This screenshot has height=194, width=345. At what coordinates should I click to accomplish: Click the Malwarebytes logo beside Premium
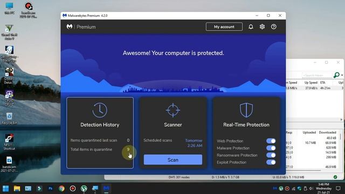tap(70, 27)
